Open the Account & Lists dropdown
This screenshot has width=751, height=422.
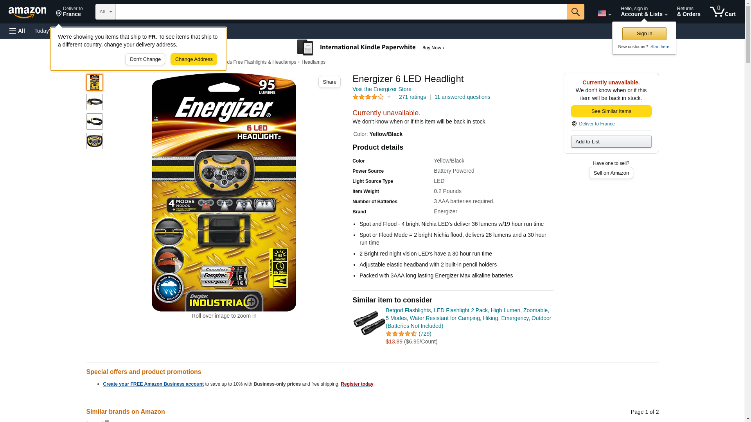[644, 12]
